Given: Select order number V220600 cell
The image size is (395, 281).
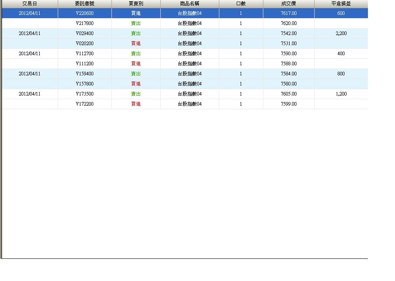Looking at the screenshot, I should (x=85, y=13).
